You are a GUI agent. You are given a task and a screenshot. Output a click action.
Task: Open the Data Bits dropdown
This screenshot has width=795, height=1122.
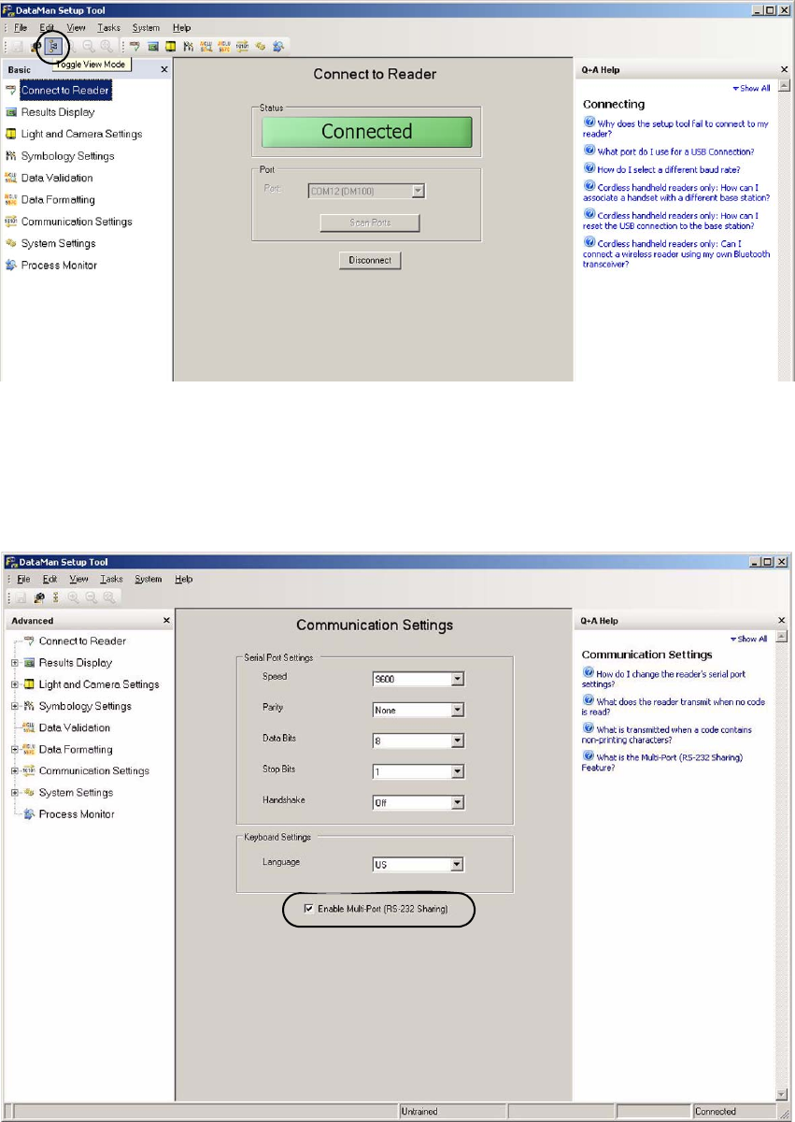(x=458, y=741)
